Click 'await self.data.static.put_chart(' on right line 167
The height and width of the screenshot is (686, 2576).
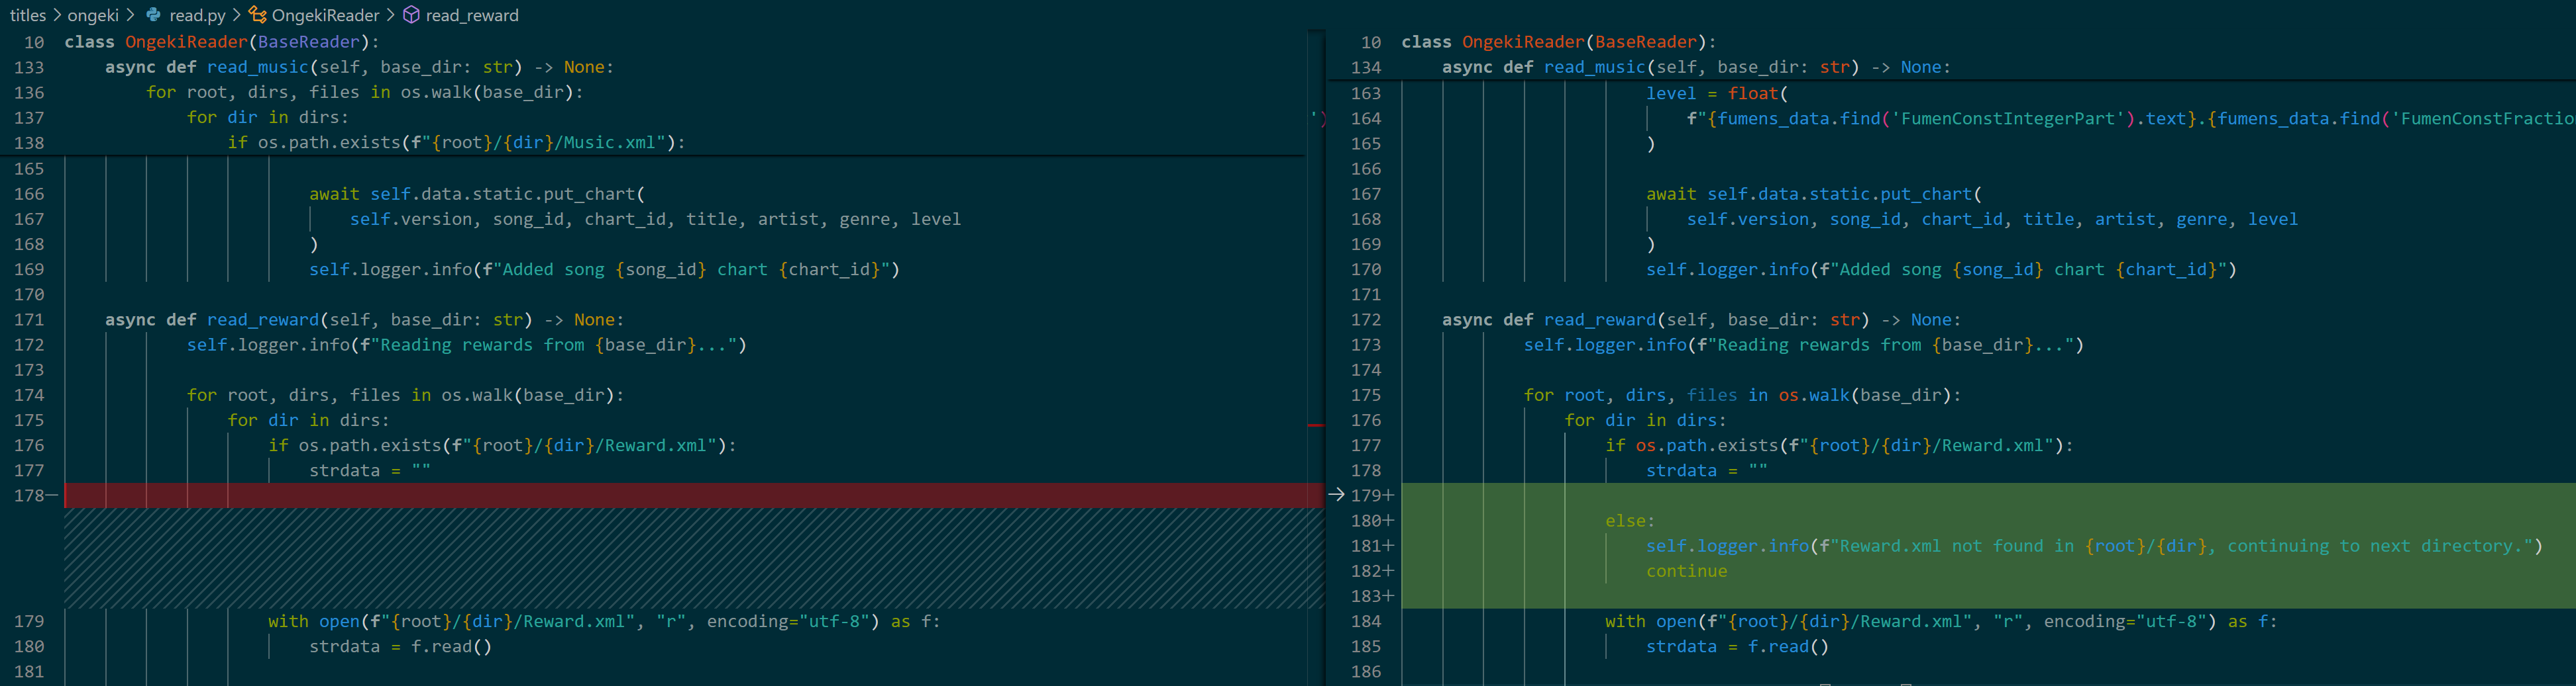[1814, 194]
